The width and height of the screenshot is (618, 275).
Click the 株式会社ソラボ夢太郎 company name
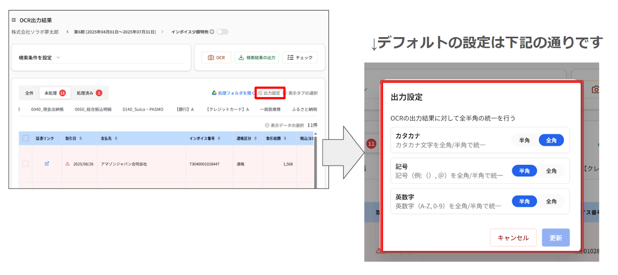(x=35, y=32)
